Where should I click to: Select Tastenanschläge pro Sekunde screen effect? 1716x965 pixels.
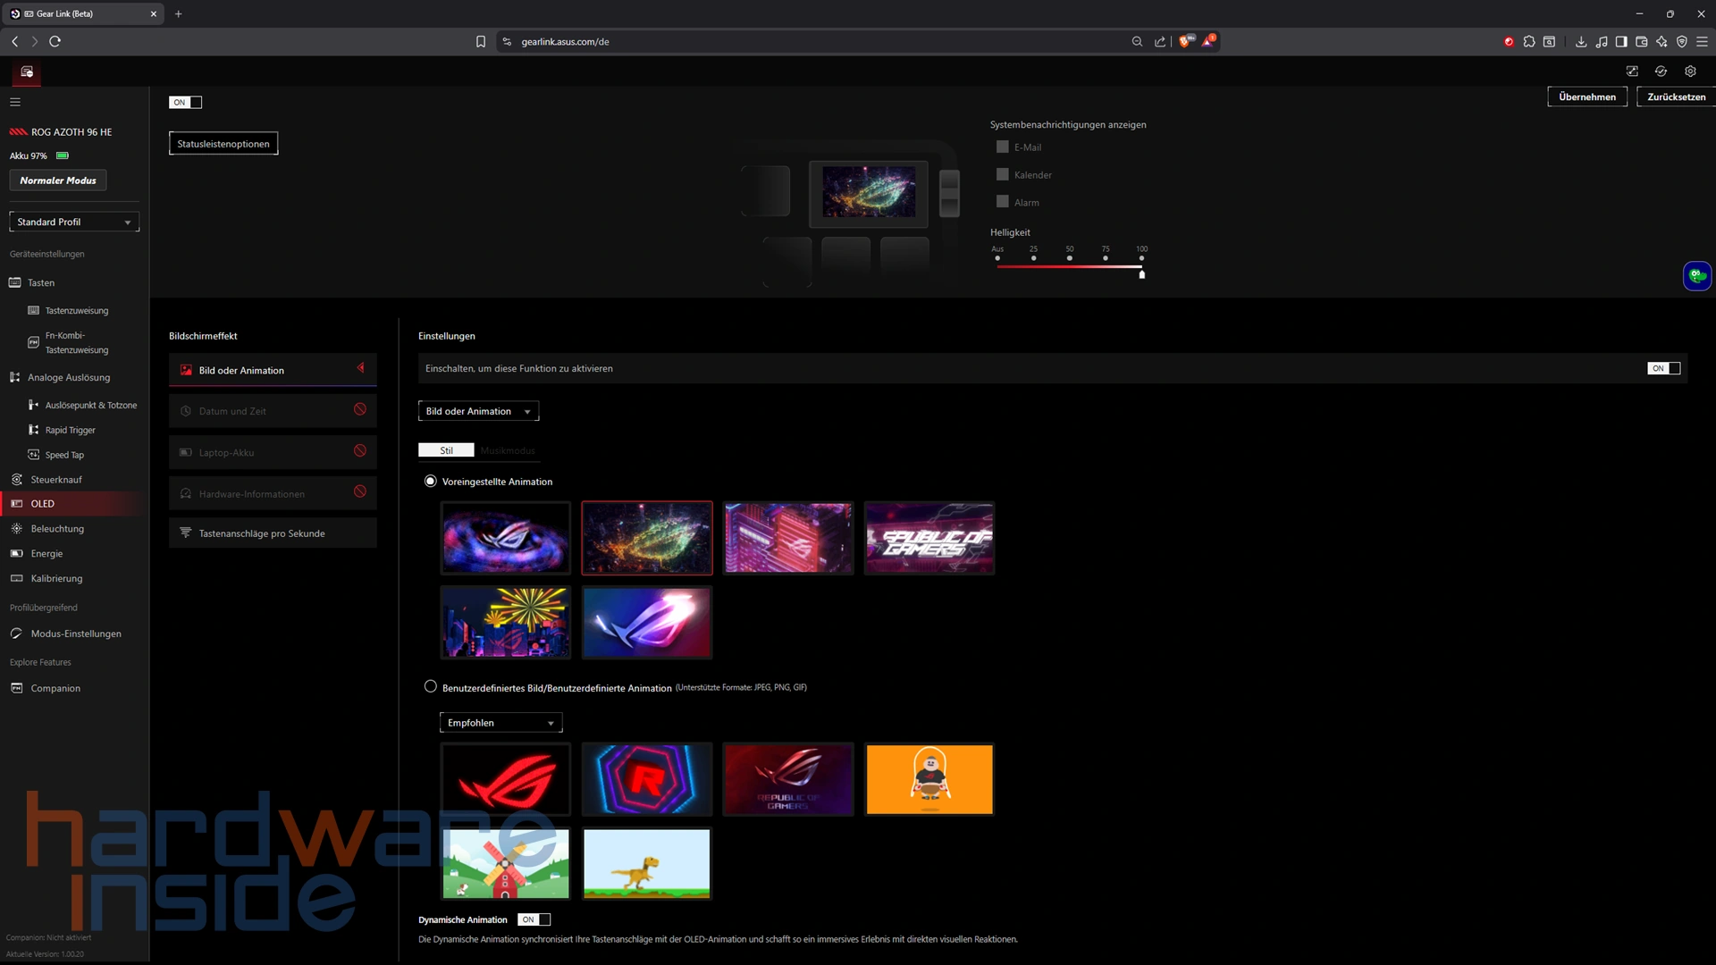[262, 533]
